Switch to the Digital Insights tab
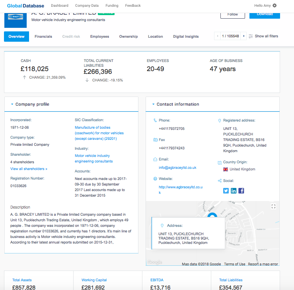 pos(186,37)
